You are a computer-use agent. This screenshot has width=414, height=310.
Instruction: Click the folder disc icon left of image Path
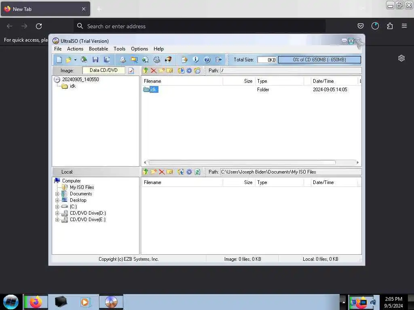coord(197,71)
